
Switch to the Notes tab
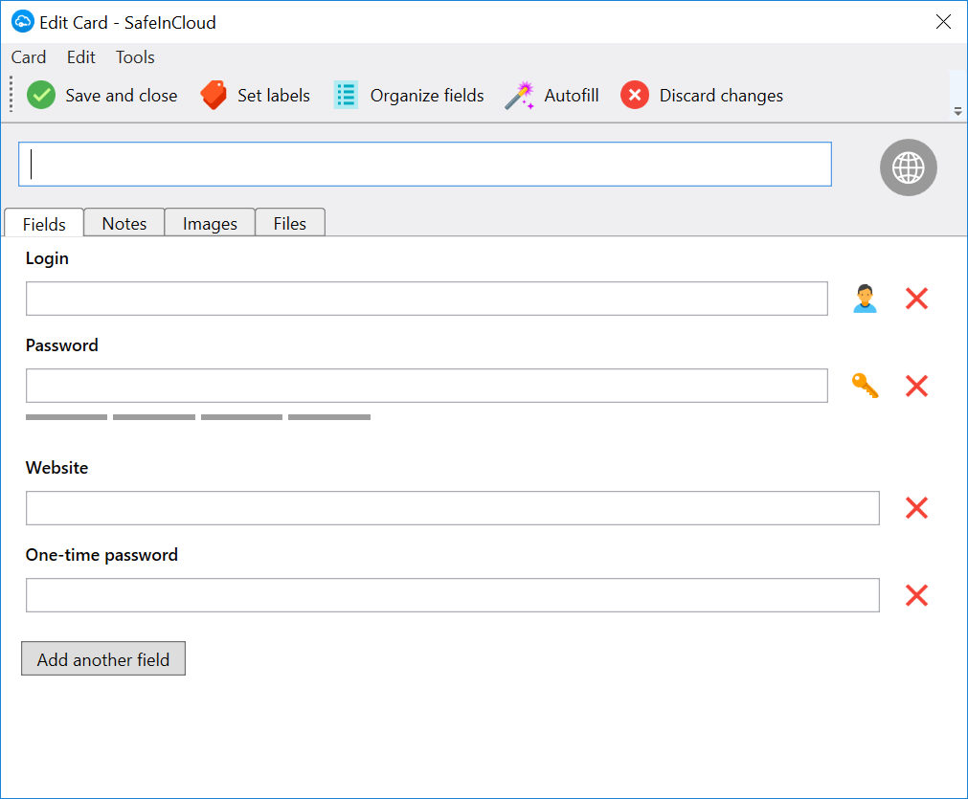124,223
